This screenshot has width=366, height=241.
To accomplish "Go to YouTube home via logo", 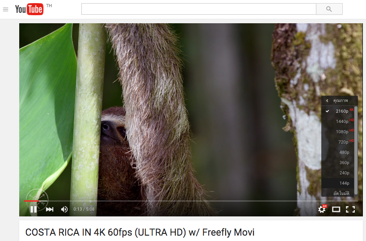I will tap(29, 9).
